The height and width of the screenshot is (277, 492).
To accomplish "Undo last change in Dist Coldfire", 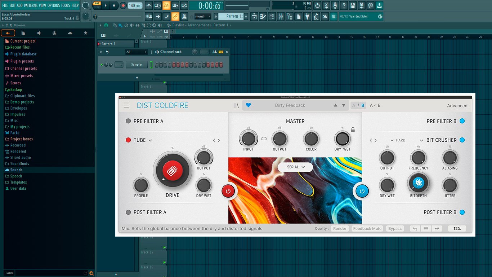I will [x=415, y=229].
